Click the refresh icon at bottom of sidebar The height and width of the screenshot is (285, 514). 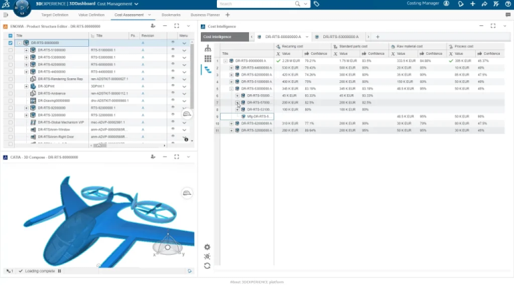pyautogui.click(x=207, y=266)
